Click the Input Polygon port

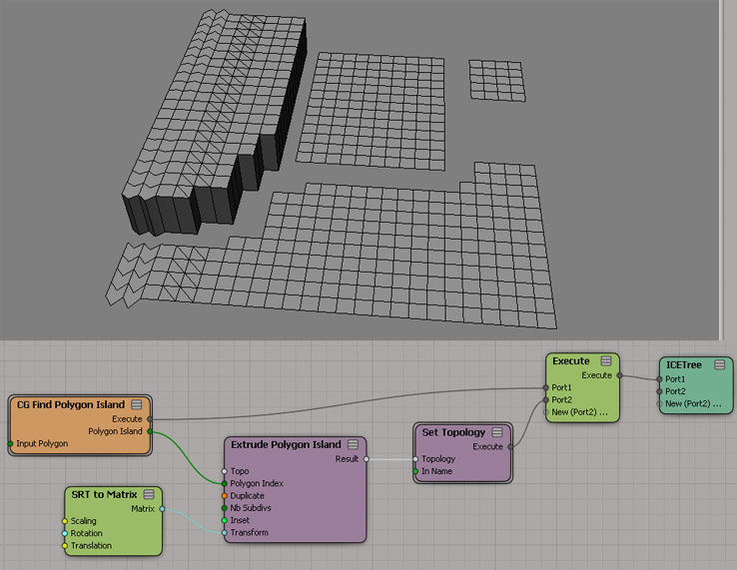[10, 443]
